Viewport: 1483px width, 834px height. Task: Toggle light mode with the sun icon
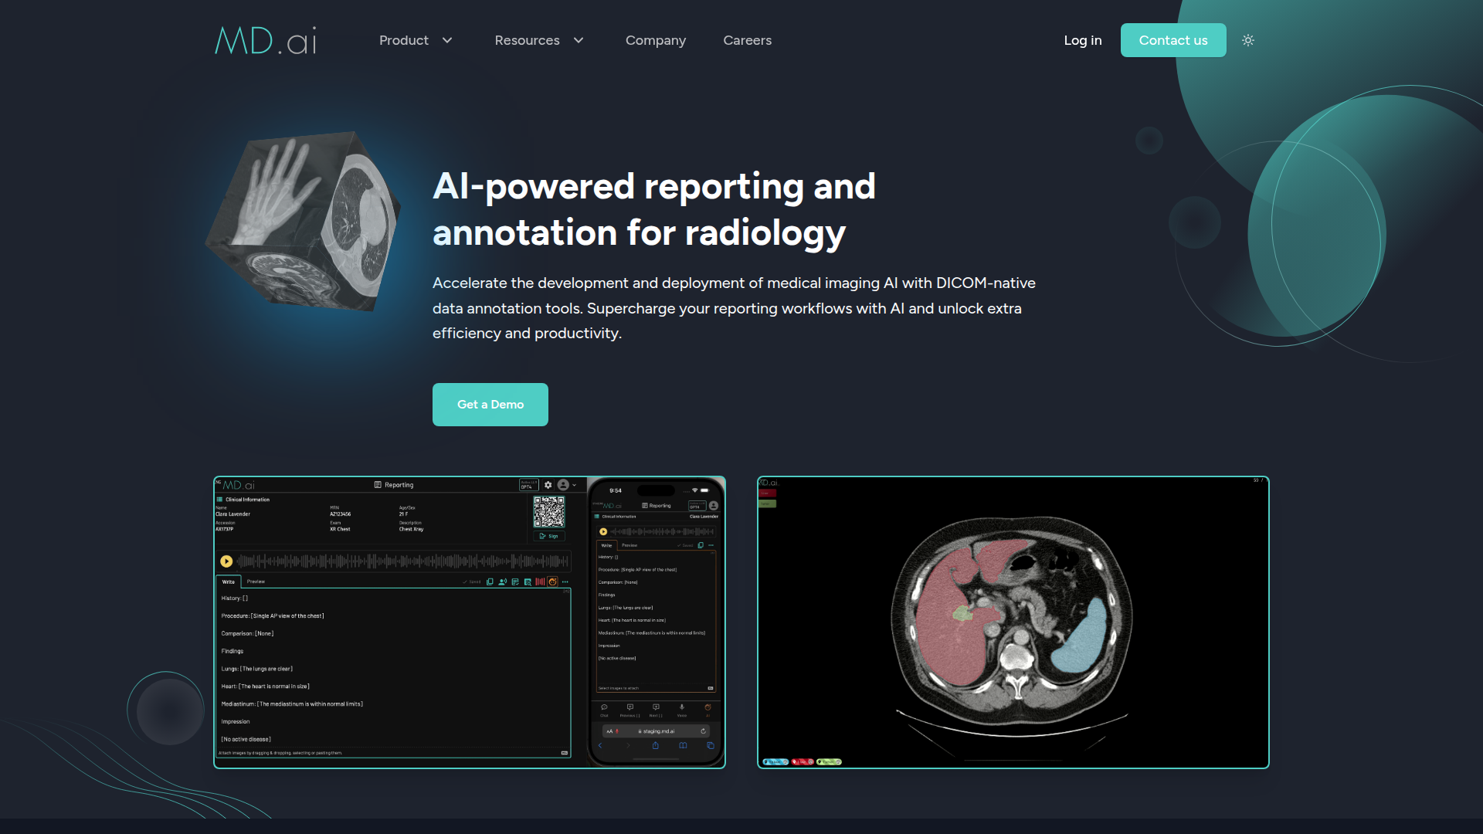1248,40
